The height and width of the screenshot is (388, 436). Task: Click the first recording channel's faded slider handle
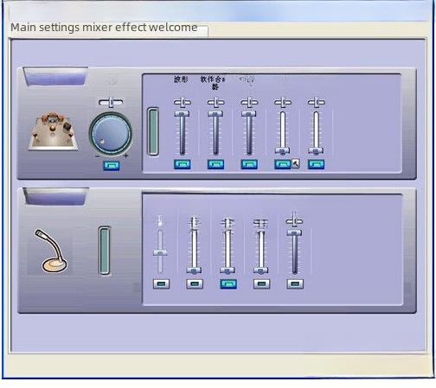tap(160, 252)
